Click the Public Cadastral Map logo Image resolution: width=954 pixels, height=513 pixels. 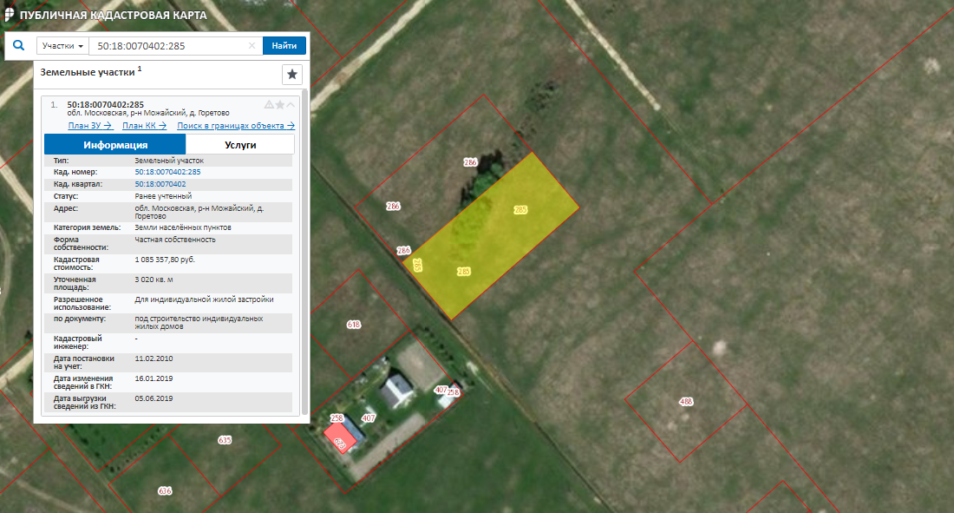point(9,15)
